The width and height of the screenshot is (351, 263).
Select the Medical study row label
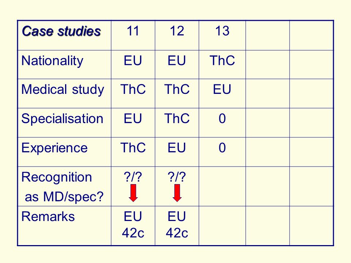click(x=63, y=89)
